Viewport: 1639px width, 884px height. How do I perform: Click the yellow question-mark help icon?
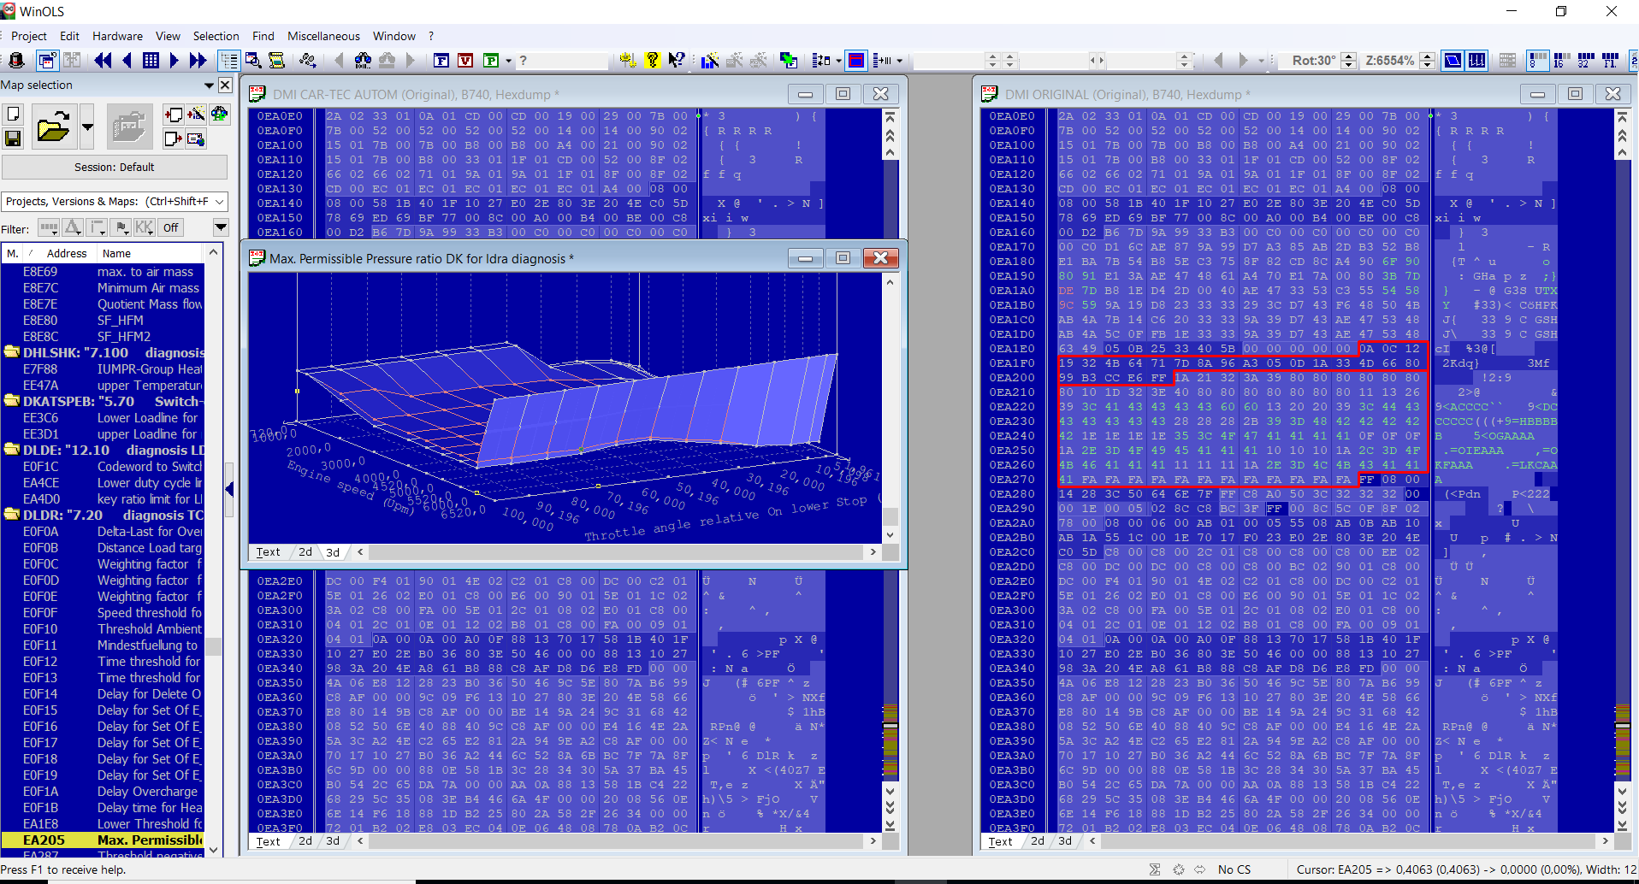coord(653,60)
